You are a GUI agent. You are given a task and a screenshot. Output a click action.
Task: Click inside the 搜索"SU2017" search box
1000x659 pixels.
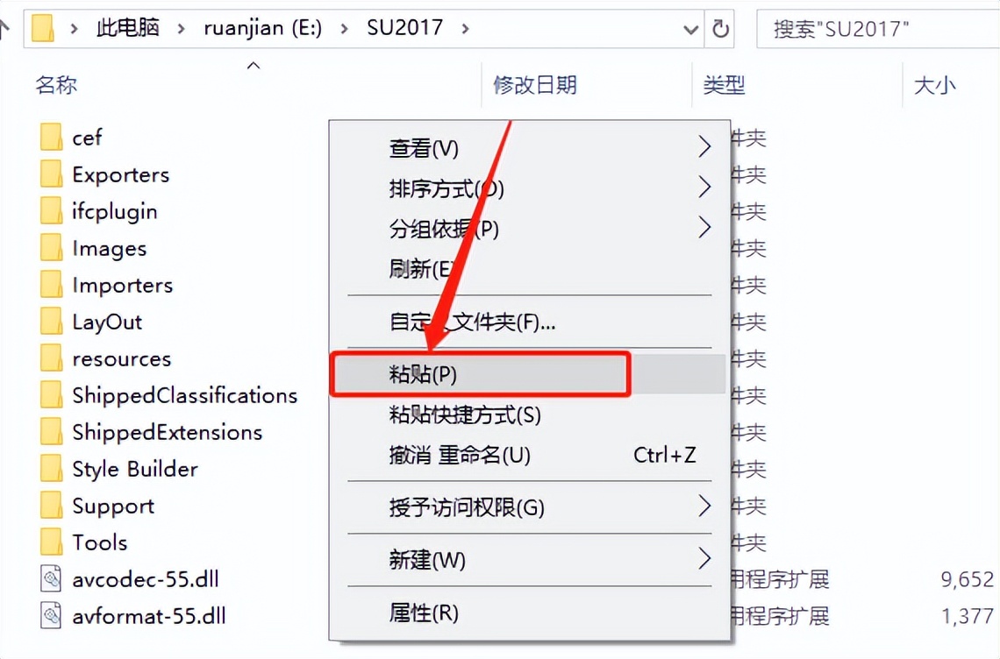point(877,28)
